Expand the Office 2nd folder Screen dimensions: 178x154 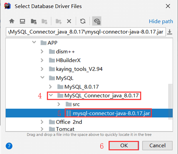click(x=42, y=122)
